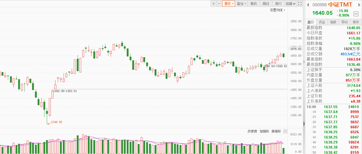Screen dimensions: 362x154
Task: Open the 叠加 overlay dropdown
Action: click(x=241, y=3)
